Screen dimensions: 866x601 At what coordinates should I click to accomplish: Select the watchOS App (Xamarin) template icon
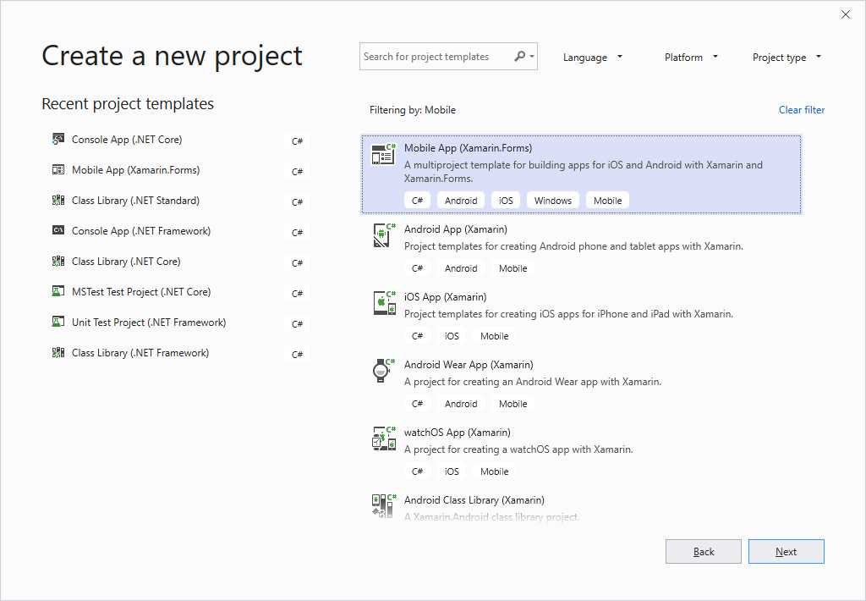[384, 439]
